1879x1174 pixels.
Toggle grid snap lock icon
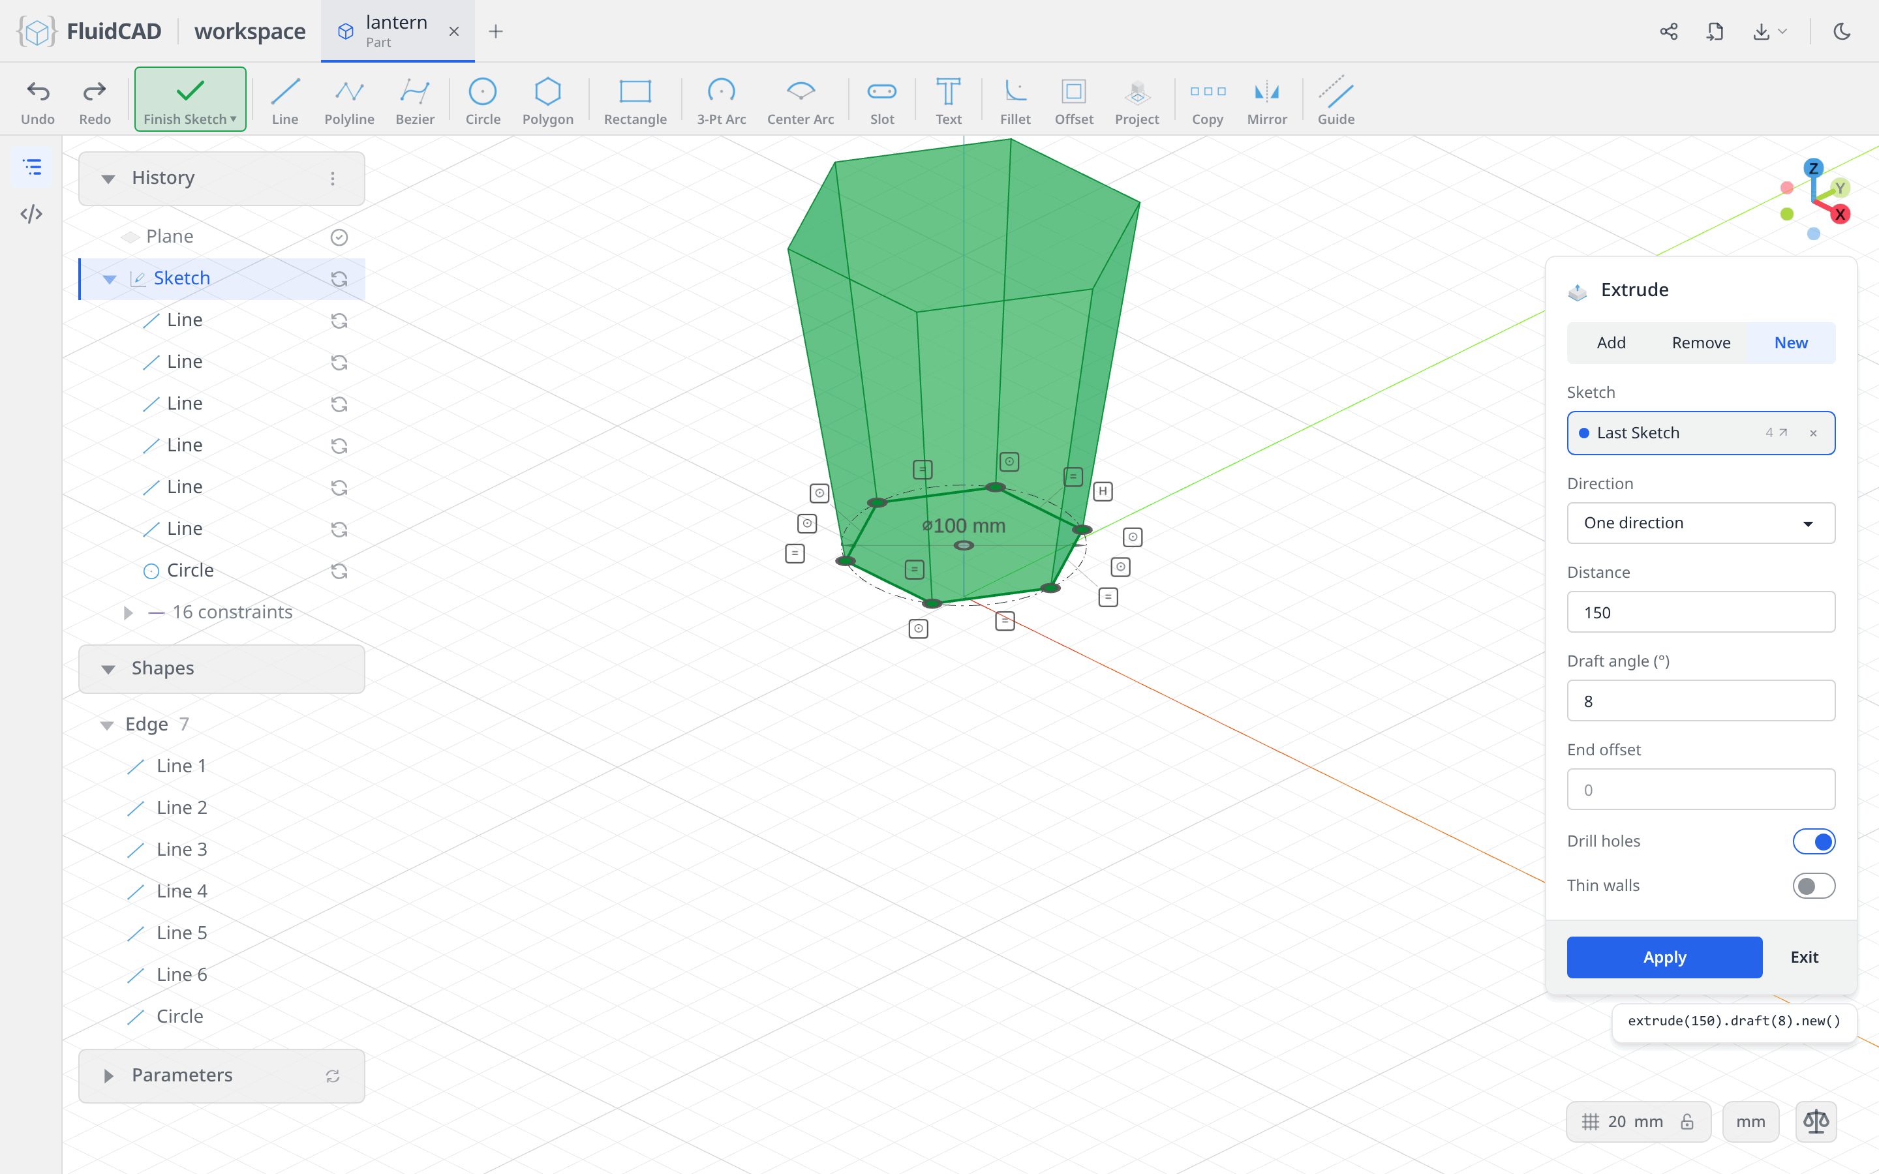tap(1687, 1122)
